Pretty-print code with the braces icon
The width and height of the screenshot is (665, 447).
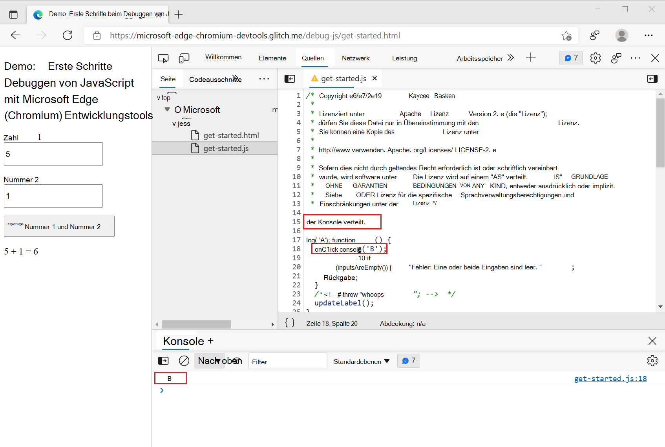point(289,322)
